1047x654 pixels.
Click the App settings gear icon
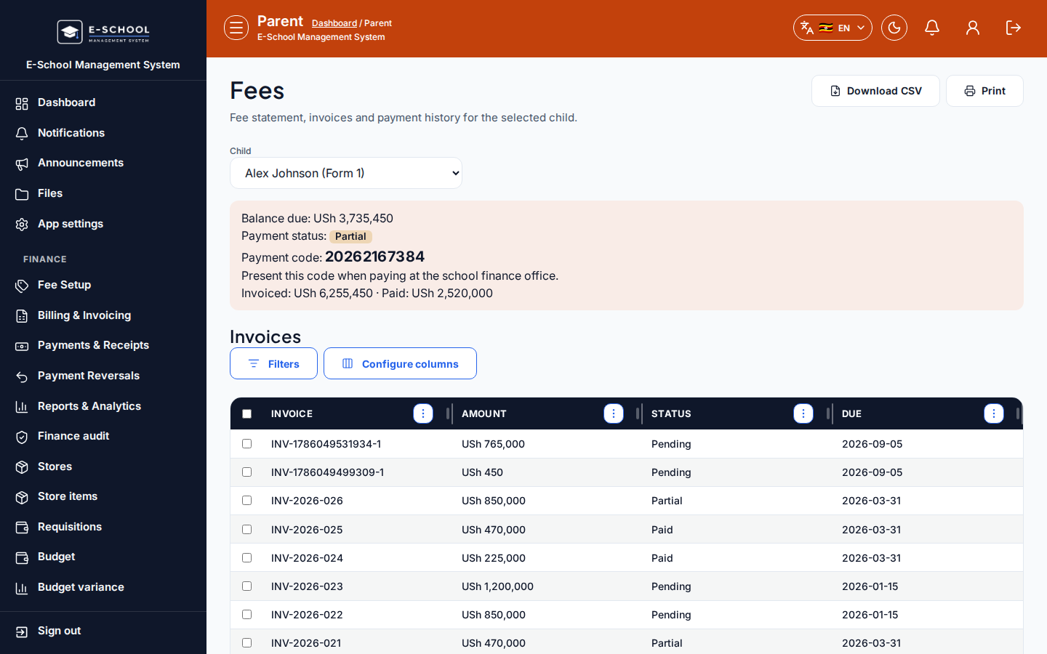pos(22,225)
